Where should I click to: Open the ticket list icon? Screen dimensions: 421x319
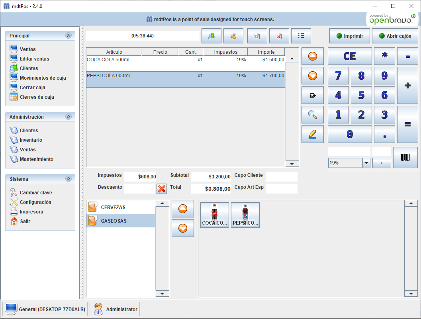coord(301,36)
